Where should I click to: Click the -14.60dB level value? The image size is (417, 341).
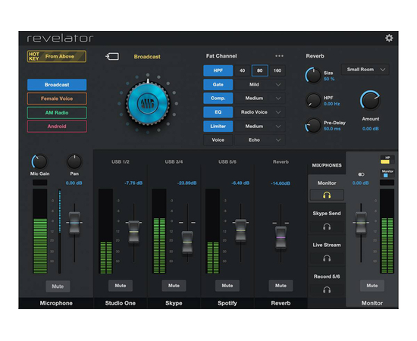(281, 183)
